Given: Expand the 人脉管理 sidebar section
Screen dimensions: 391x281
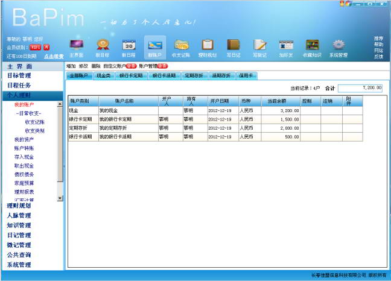Looking at the screenshot, I should (x=33, y=215).
